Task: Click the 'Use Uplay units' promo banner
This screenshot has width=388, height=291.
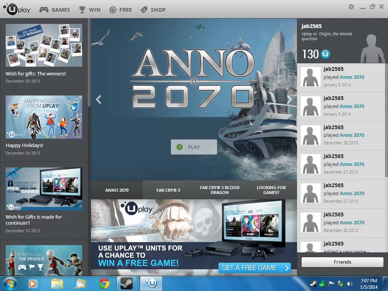Action: pos(194,238)
